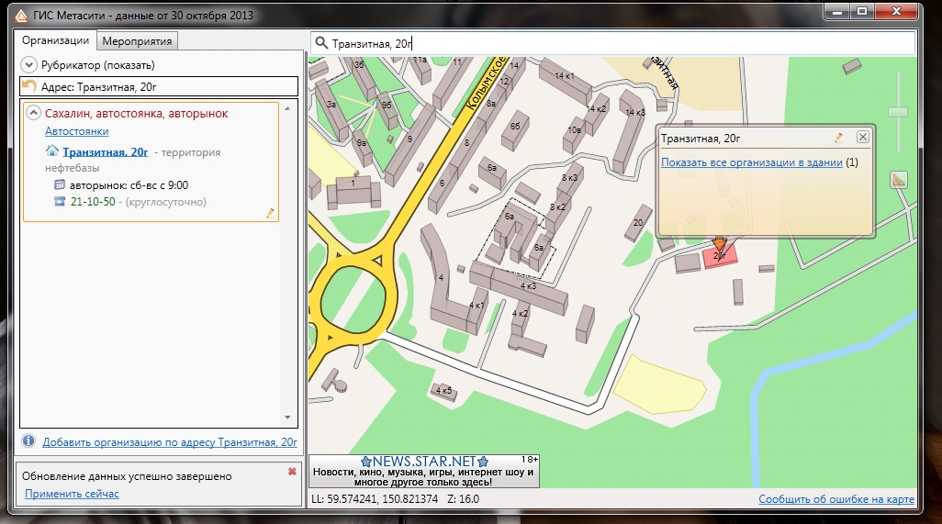Expand the Рубрикатор section
This screenshot has width=942, height=524.
tap(29, 65)
